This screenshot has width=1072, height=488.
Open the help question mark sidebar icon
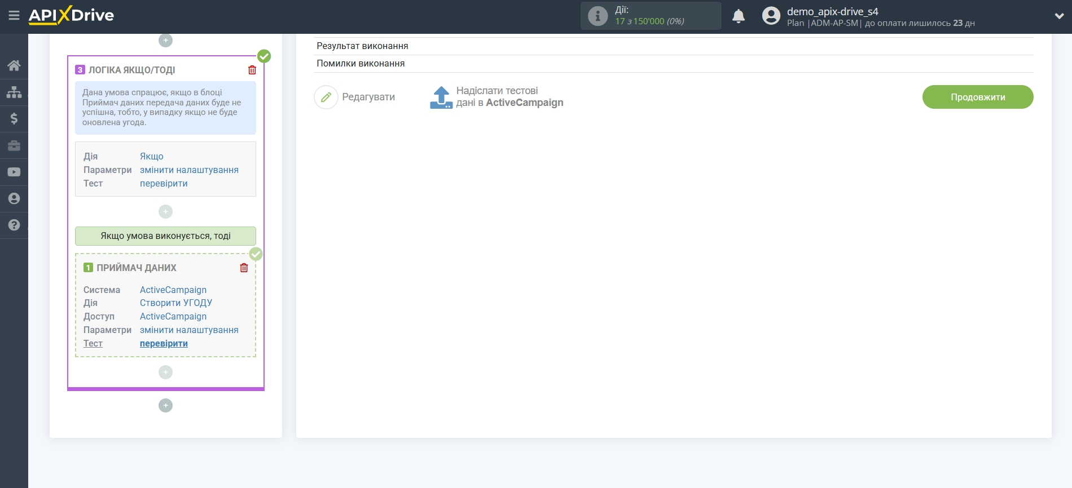point(14,225)
